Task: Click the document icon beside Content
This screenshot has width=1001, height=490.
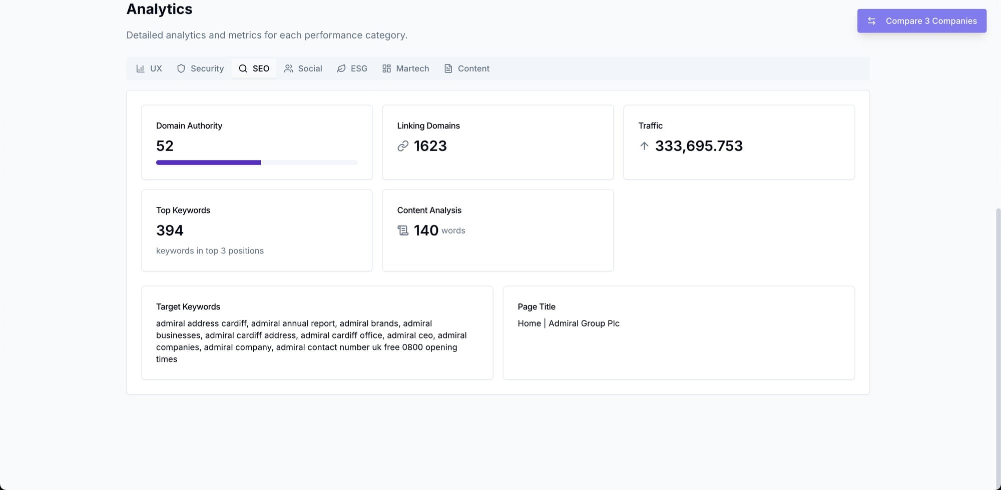Action: coord(448,68)
